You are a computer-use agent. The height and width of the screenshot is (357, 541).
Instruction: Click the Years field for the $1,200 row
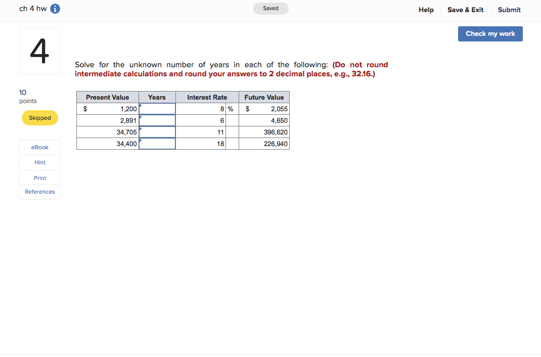click(157, 109)
